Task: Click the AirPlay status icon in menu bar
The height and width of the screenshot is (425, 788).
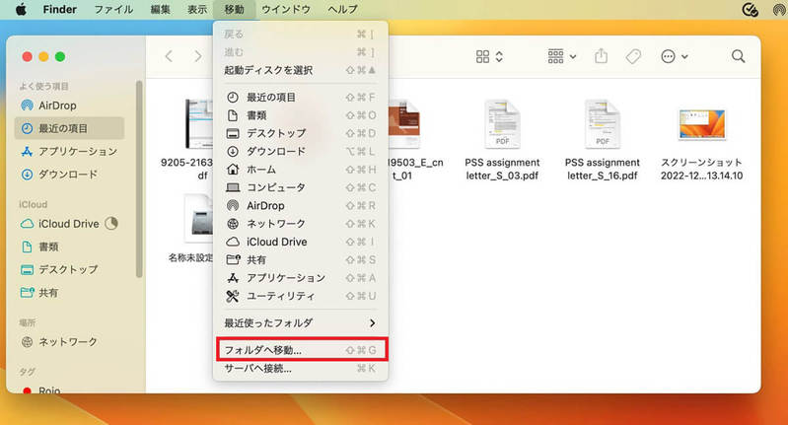Action: [779, 10]
